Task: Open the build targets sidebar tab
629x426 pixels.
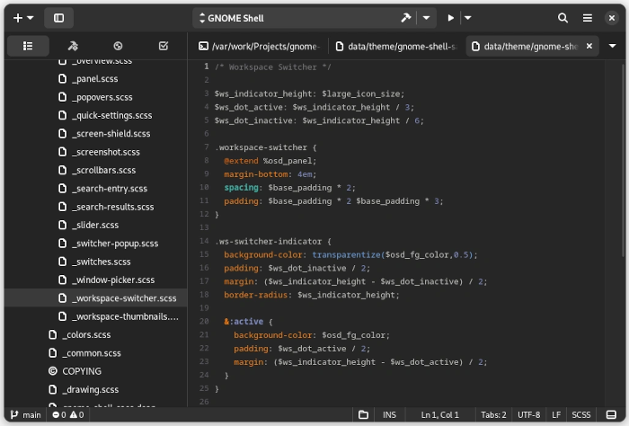Action: click(73, 46)
